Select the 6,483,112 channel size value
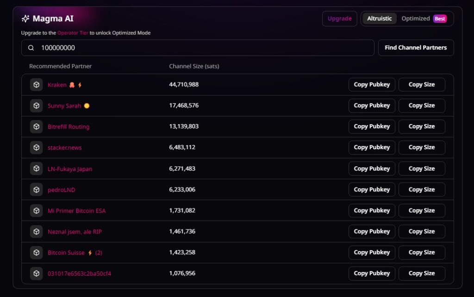 pos(182,147)
